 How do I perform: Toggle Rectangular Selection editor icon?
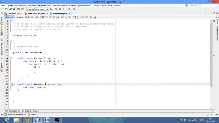pos(57,17)
